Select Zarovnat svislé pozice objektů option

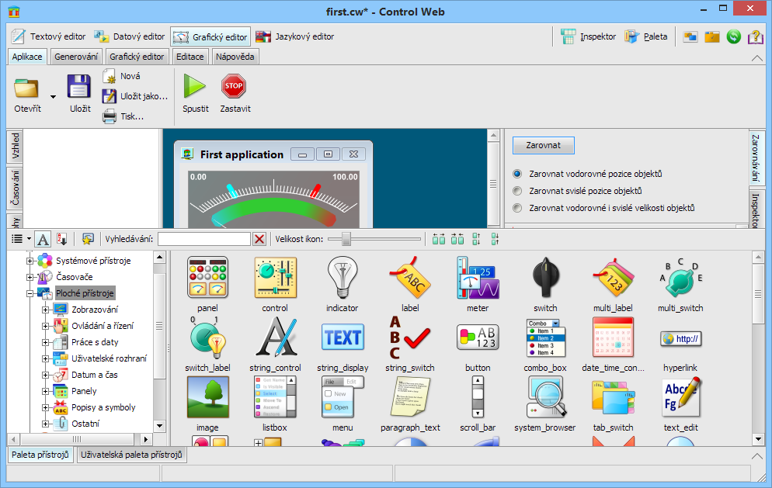(x=517, y=191)
